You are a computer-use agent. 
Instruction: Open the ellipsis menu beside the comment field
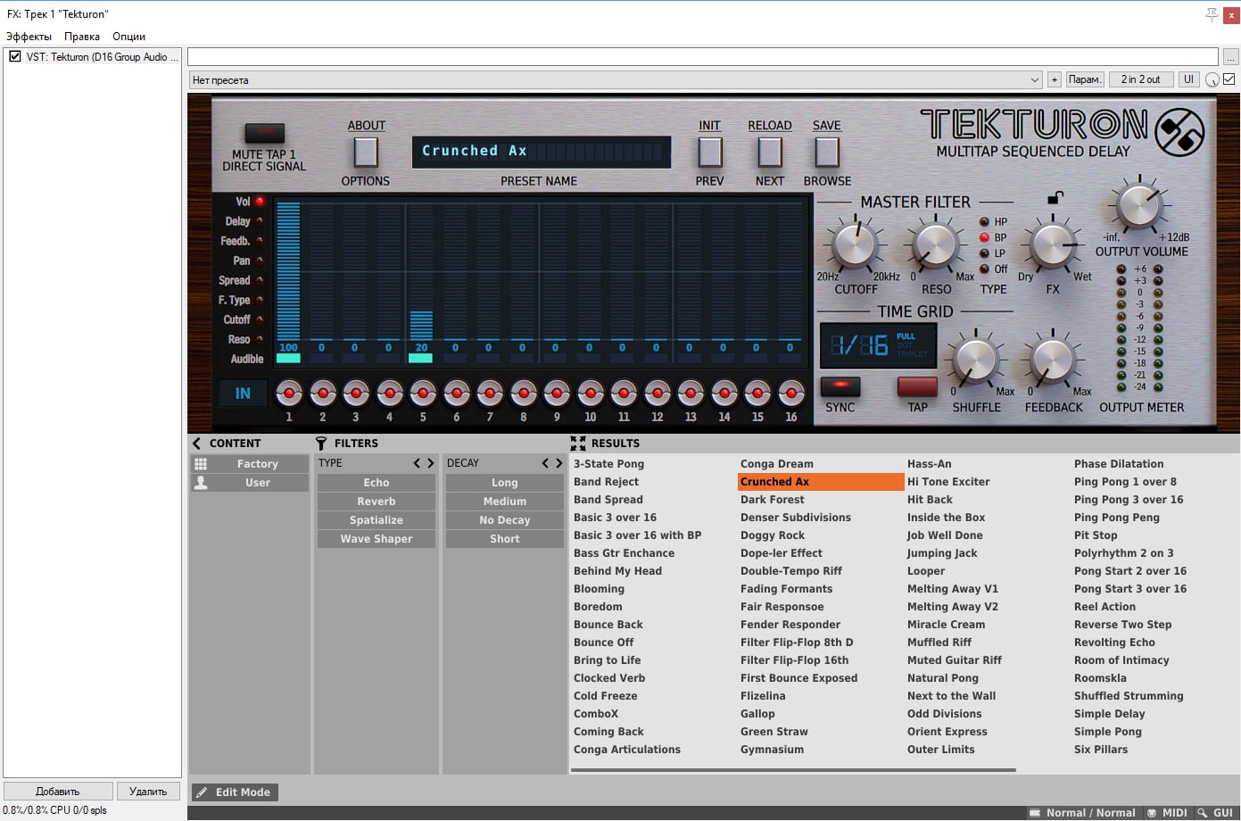tap(1230, 57)
